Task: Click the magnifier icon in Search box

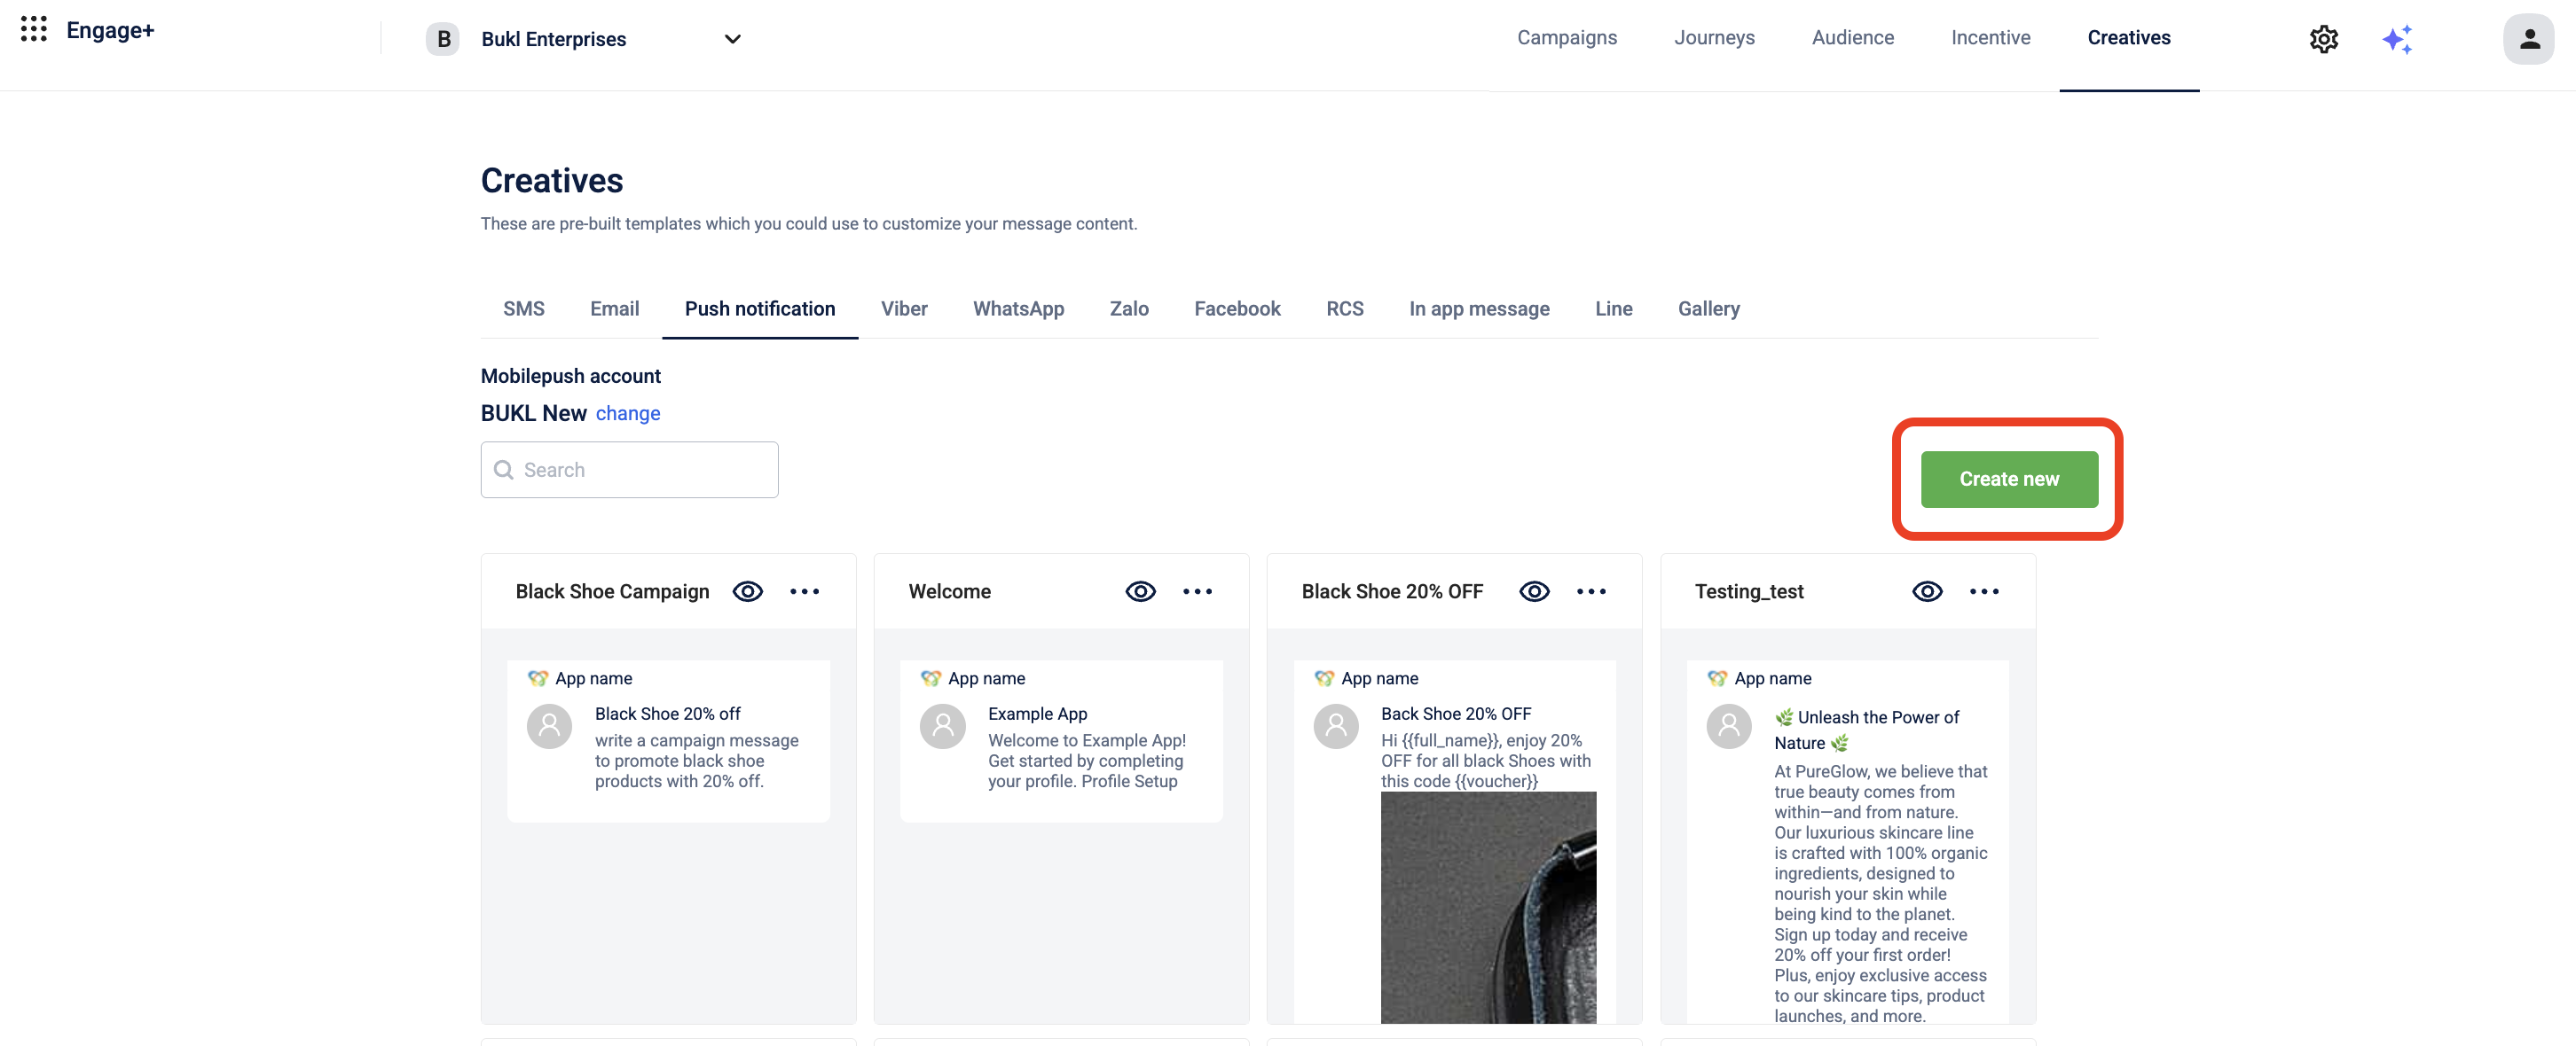Action: click(x=504, y=470)
